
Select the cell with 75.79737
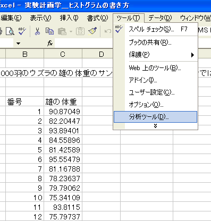63,216
